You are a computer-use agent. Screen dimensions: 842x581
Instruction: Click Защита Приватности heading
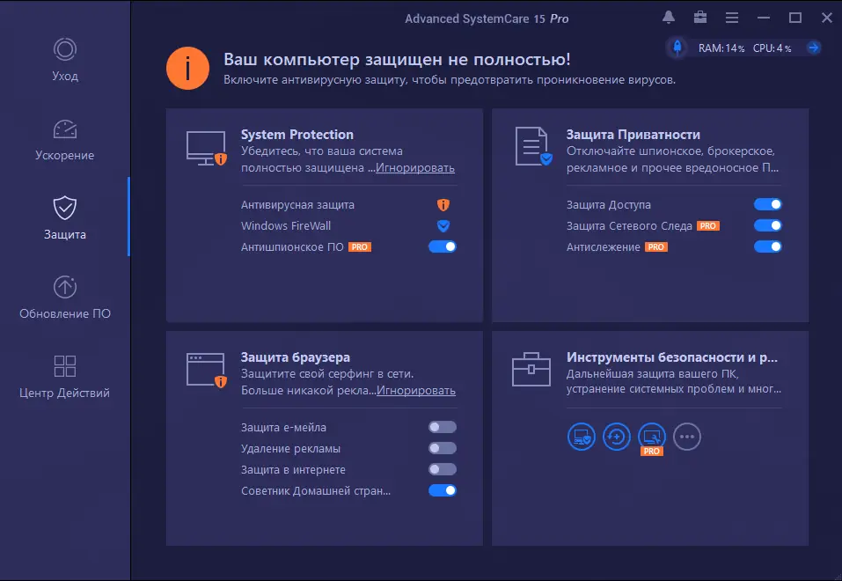[633, 135]
